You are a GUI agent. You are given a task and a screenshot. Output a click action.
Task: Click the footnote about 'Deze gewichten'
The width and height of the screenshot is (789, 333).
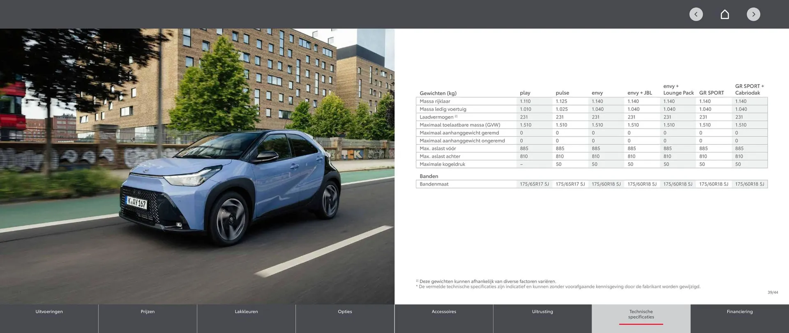pyautogui.click(x=486, y=281)
